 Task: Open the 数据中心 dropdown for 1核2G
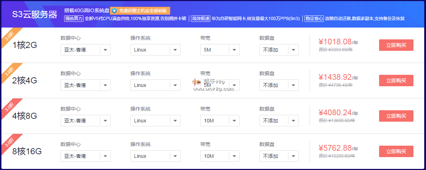[x=85, y=50]
